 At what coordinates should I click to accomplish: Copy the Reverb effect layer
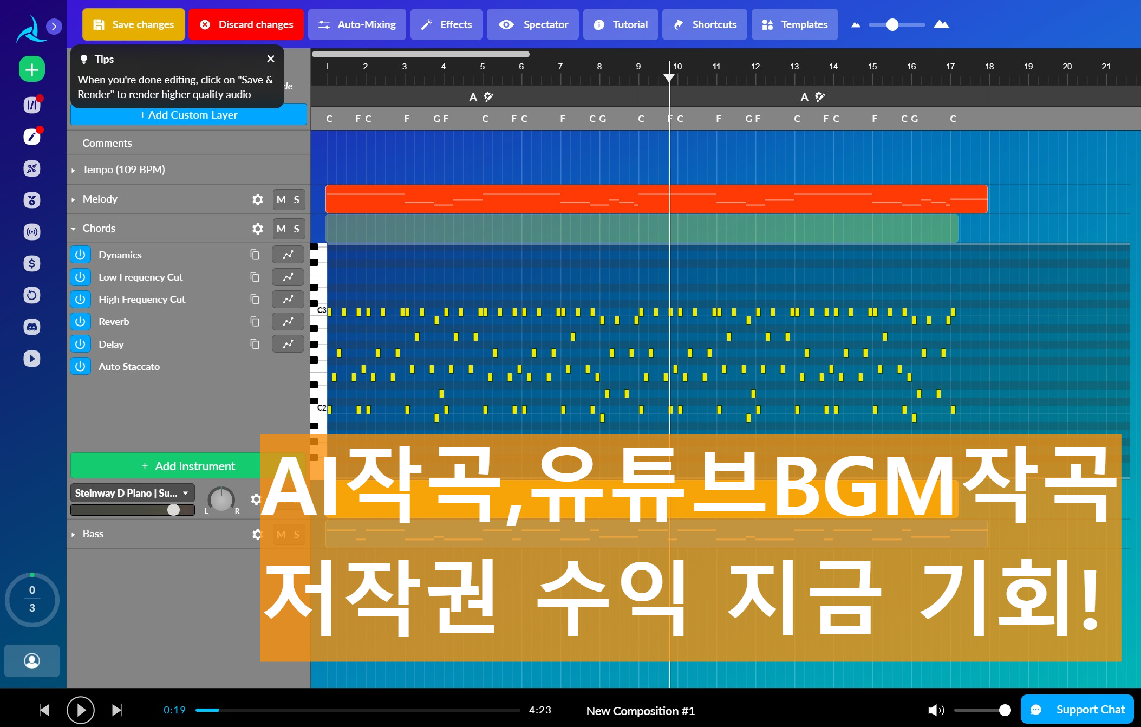click(255, 322)
